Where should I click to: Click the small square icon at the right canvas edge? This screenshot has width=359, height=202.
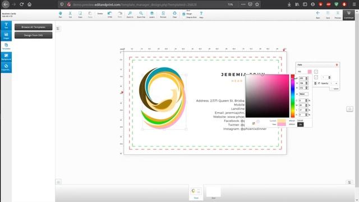[349, 109]
